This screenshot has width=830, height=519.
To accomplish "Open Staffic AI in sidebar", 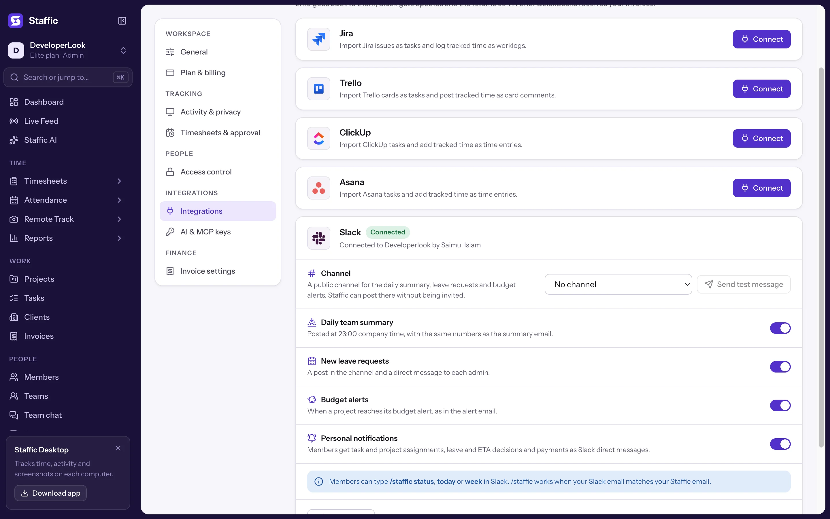I will coord(68,140).
